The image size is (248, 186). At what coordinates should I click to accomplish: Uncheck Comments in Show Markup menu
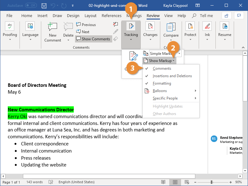(162, 69)
